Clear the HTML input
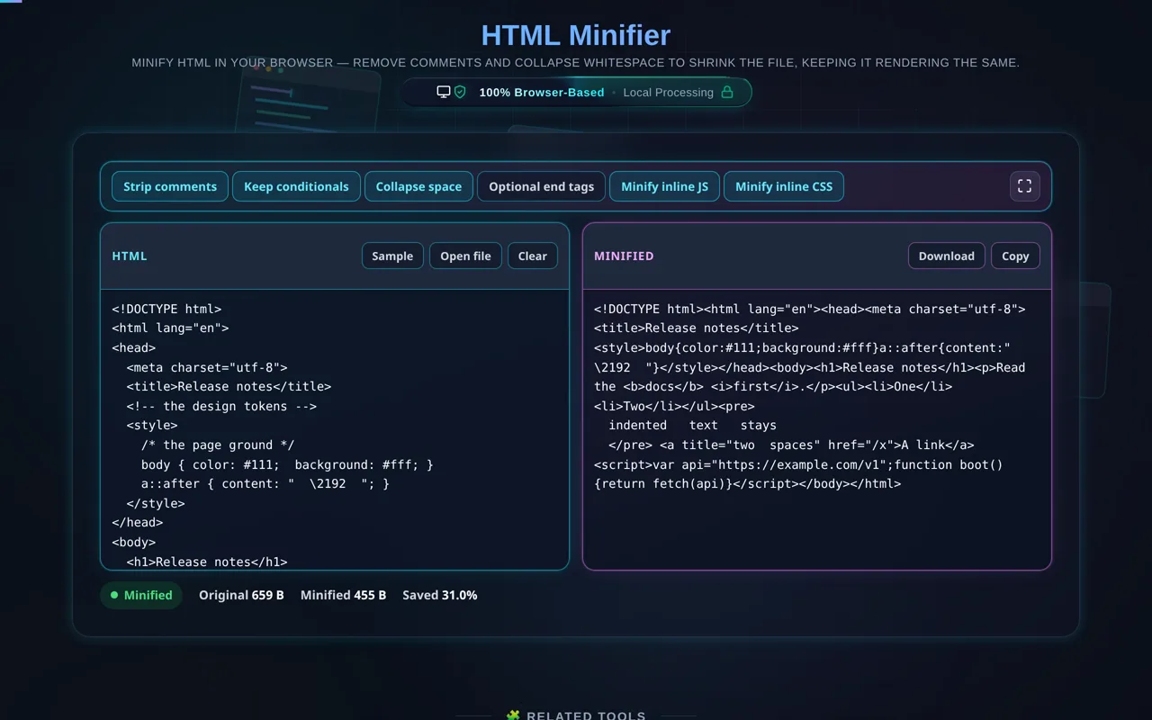 coord(533,256)
